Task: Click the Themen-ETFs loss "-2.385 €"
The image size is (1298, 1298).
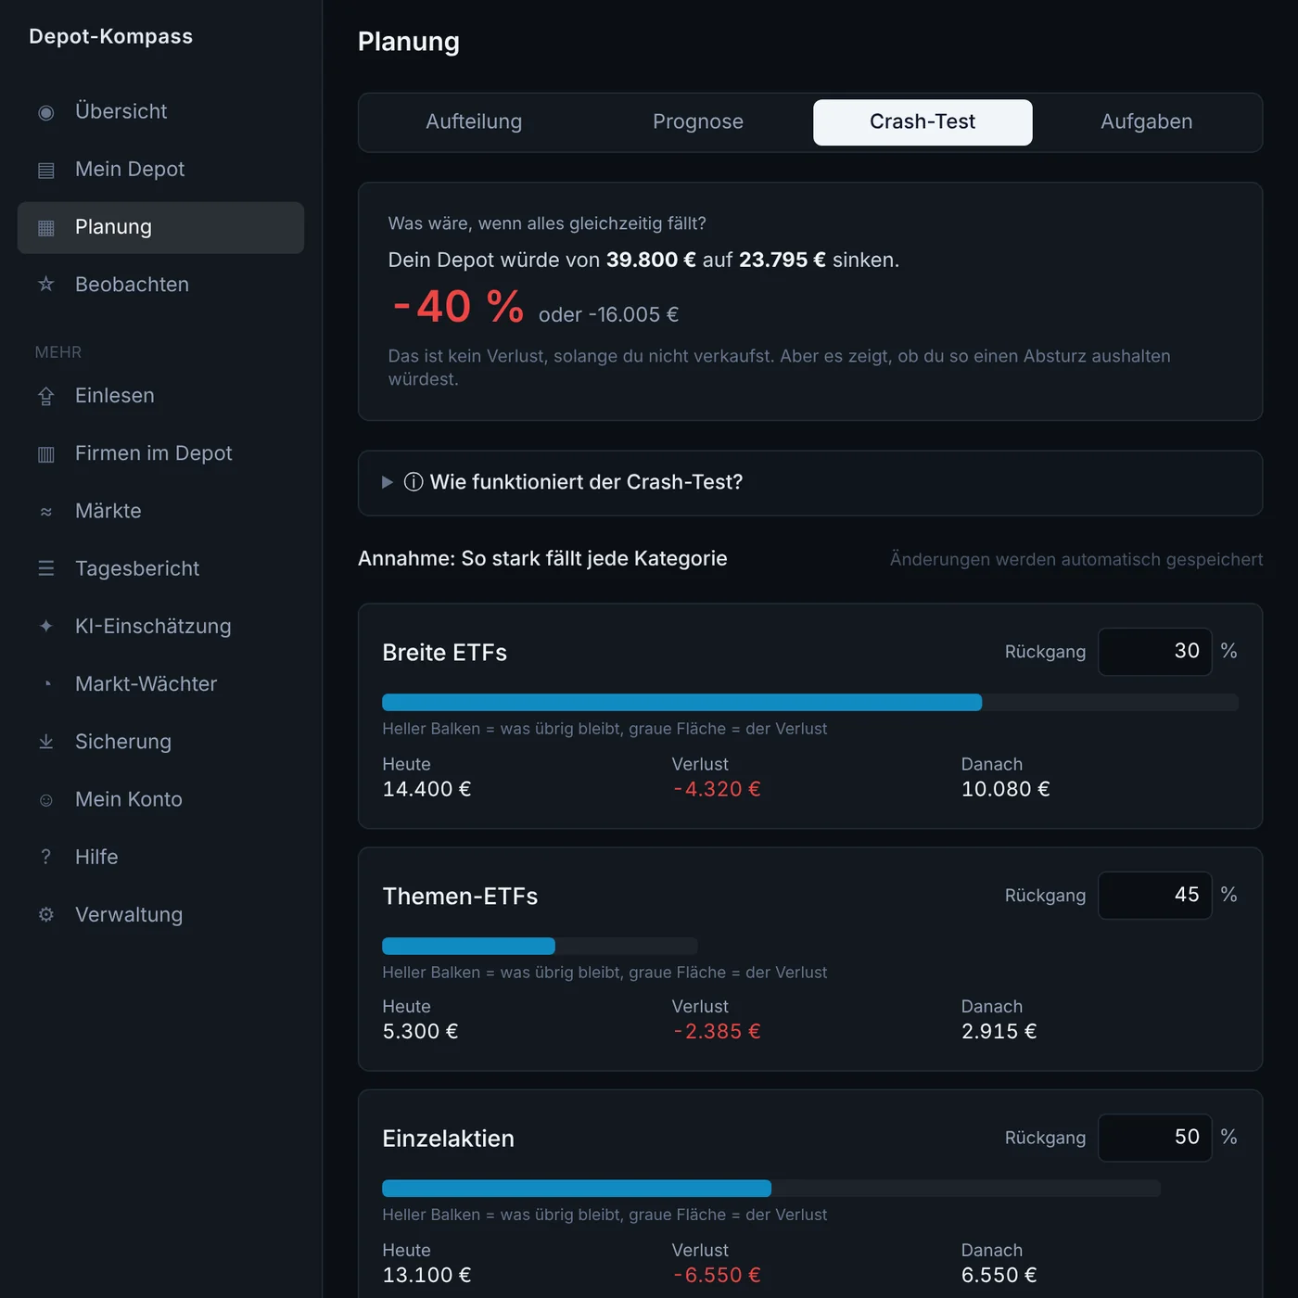Action: tap(717, 1031)
